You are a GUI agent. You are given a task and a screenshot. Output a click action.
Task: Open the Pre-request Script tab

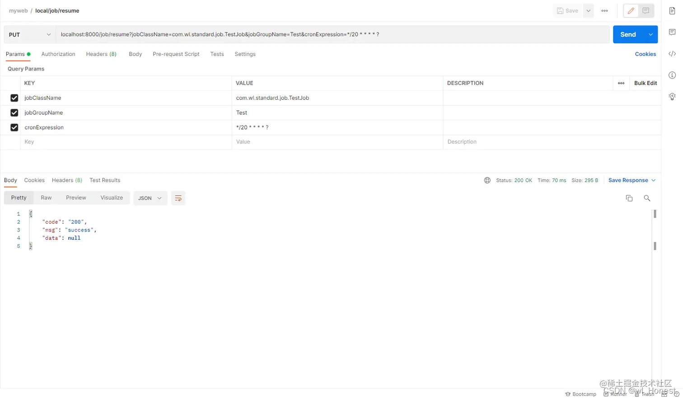click(176, 54)
